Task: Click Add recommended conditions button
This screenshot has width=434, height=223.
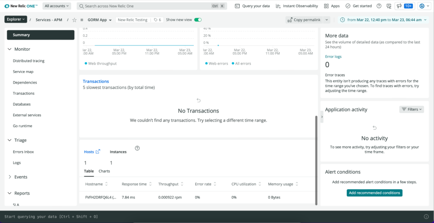Action: point(375,193)
